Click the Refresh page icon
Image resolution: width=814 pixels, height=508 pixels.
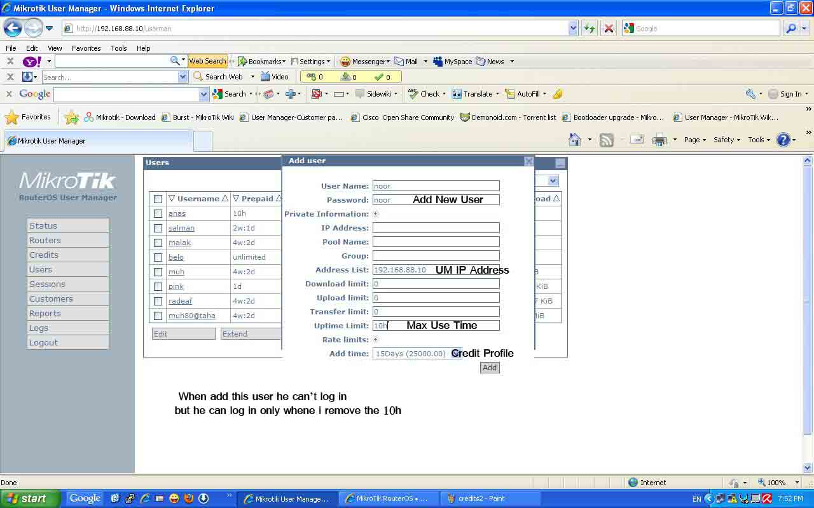tap(590, 28)
